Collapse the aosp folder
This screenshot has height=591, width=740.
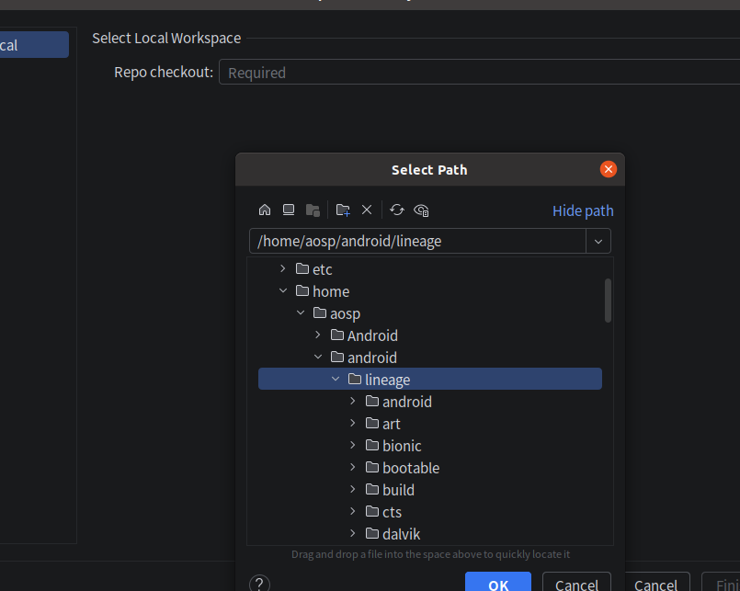pyautogui.click(x=301, y=313)
